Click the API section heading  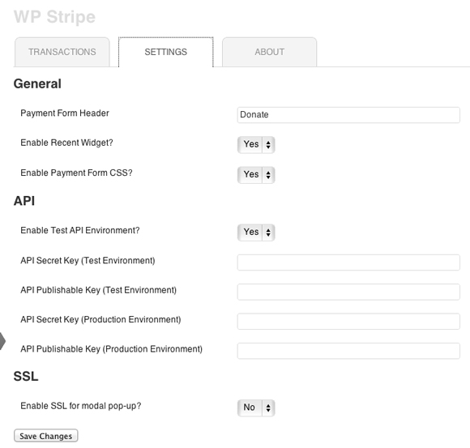pos(24,201)
